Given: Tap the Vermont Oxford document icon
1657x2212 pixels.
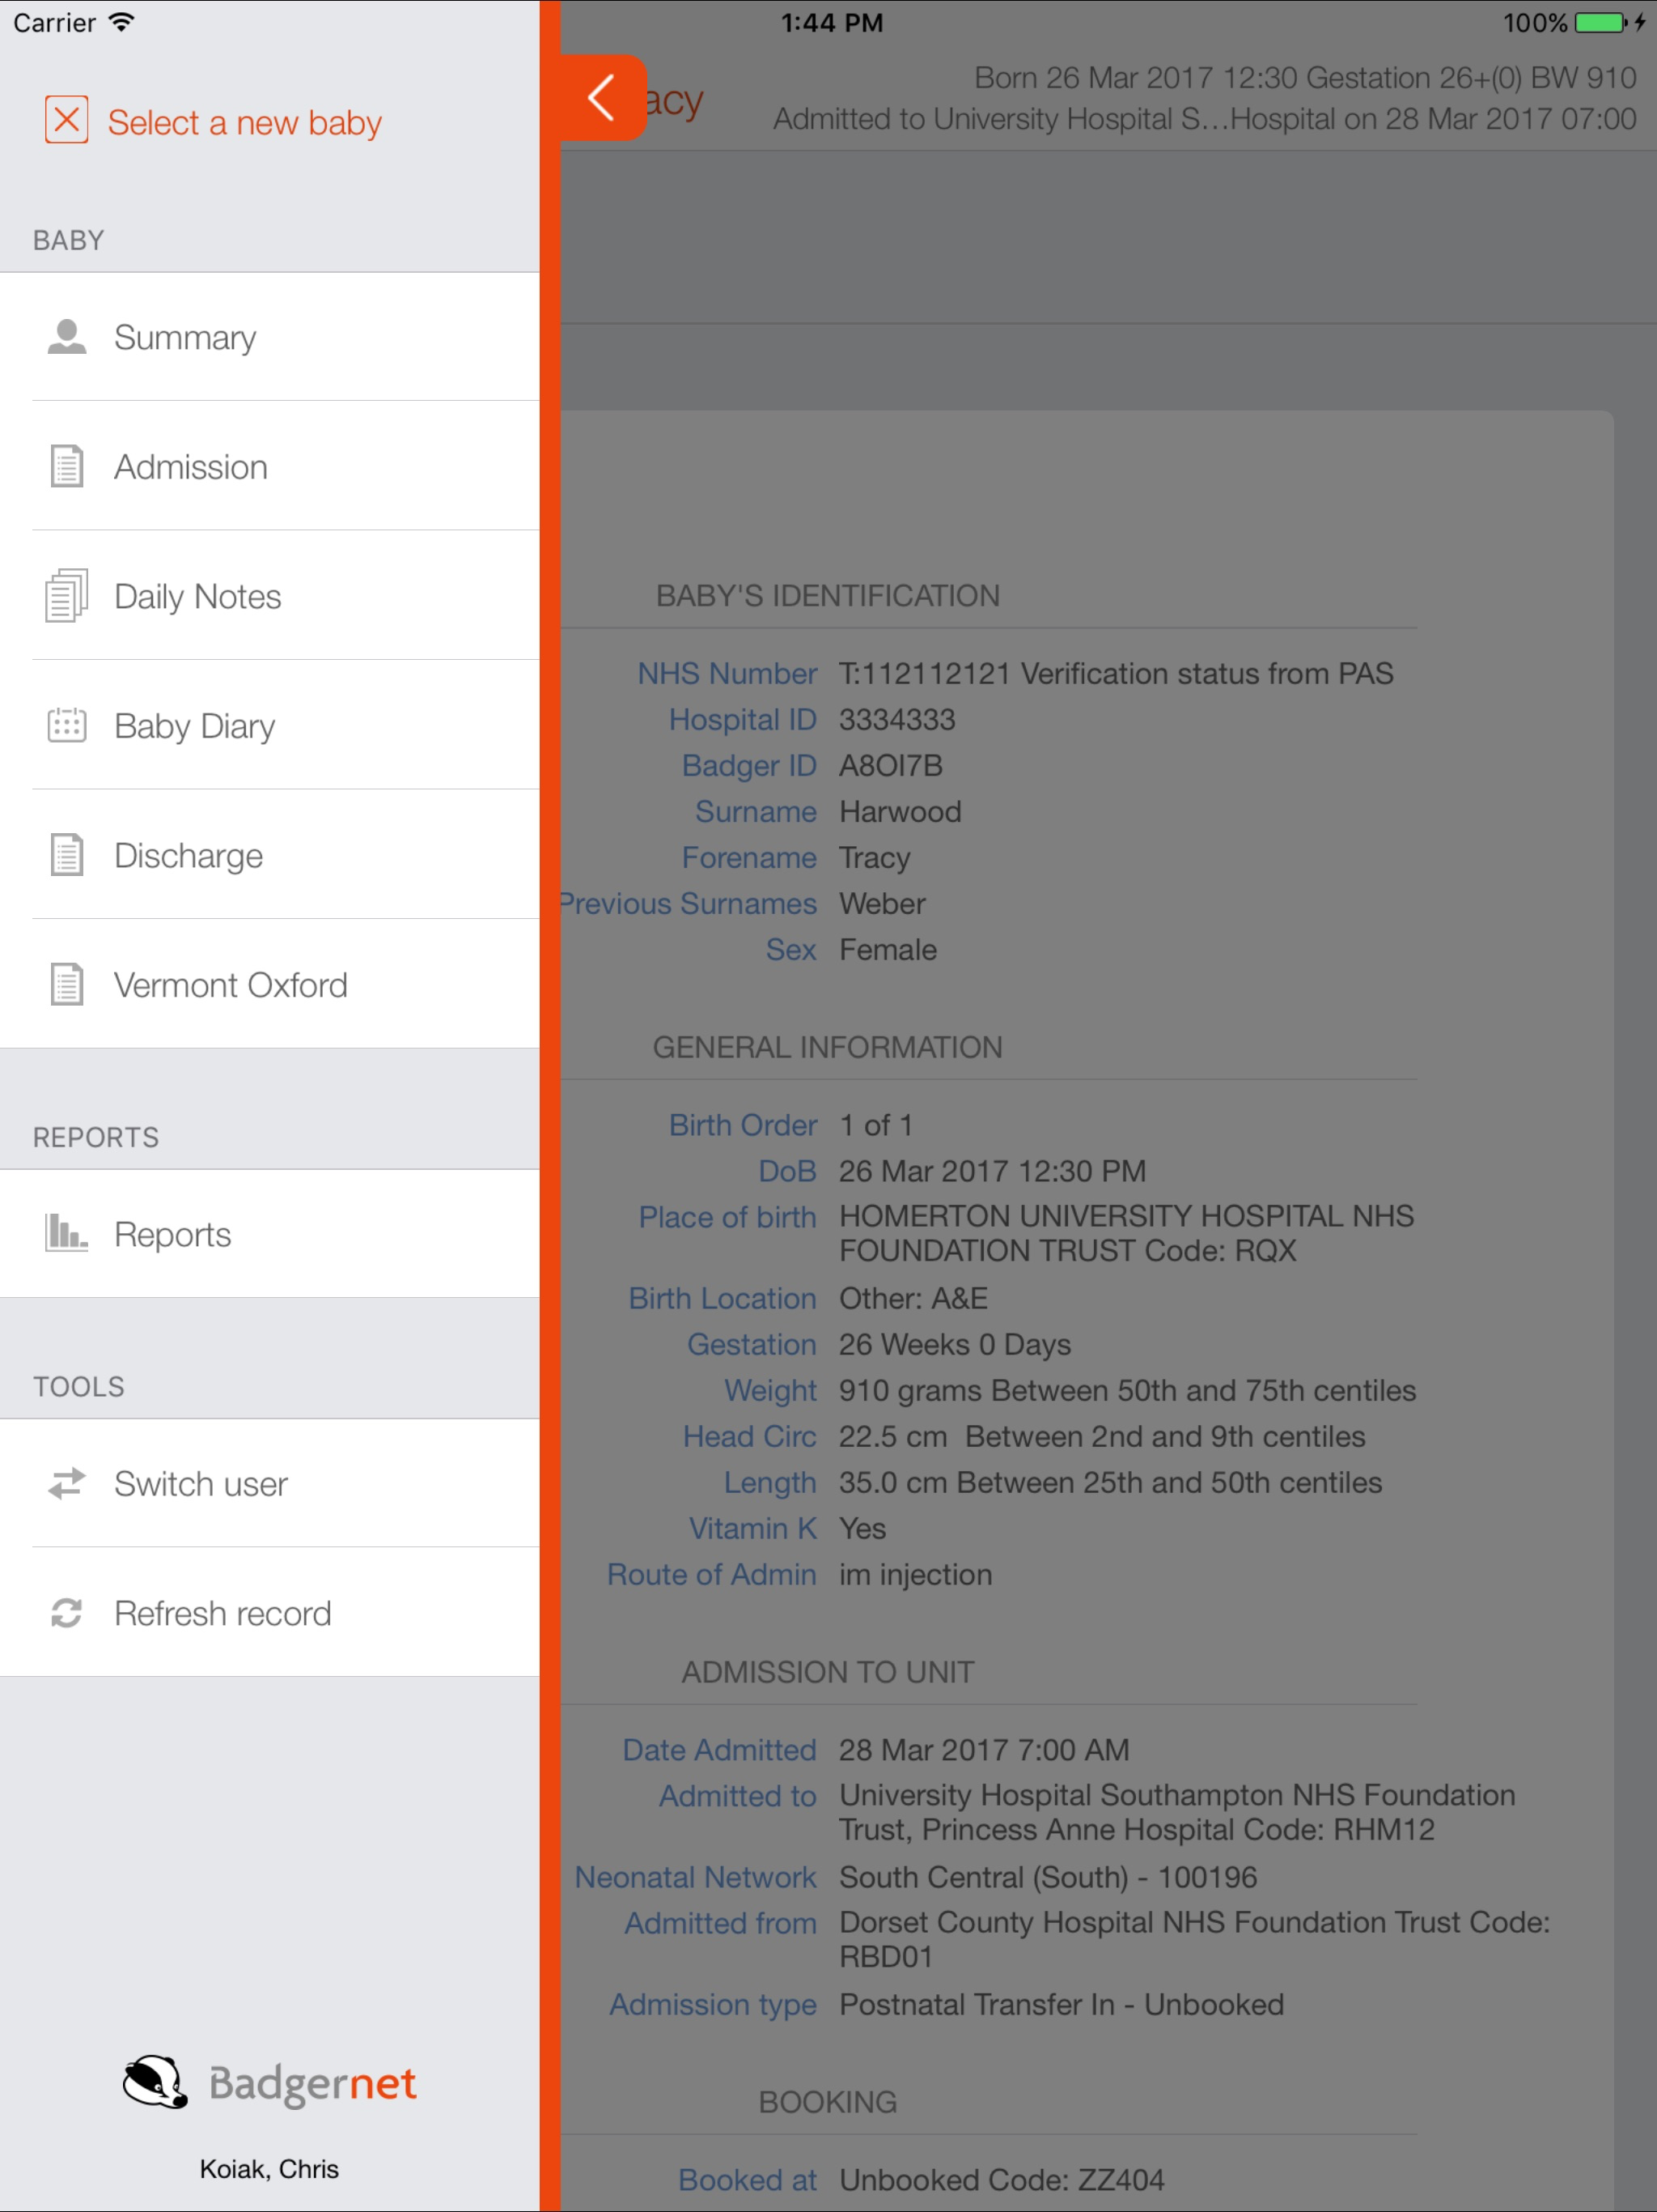Looking at the screenshot, I should 67,984.
